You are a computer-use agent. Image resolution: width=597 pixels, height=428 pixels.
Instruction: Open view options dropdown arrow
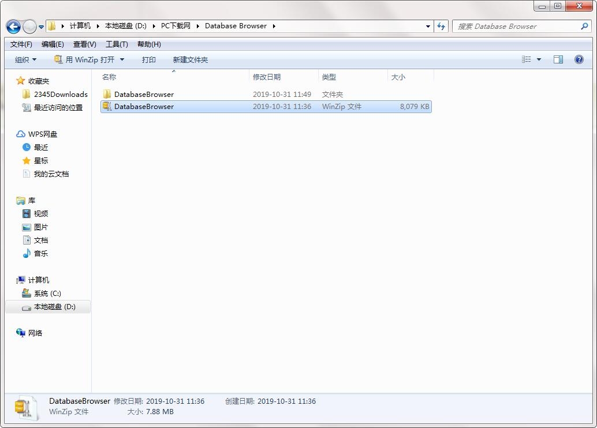click(539, 59)
